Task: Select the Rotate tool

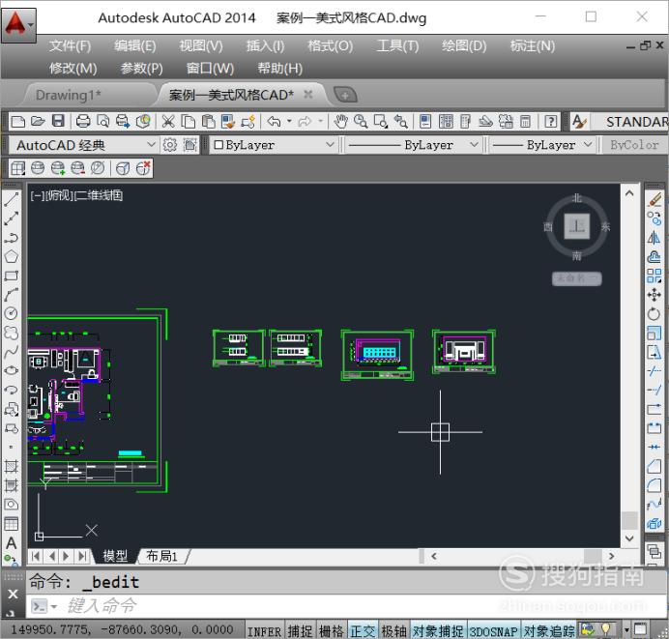Action: pyautogui.click(x=654, y=314)
